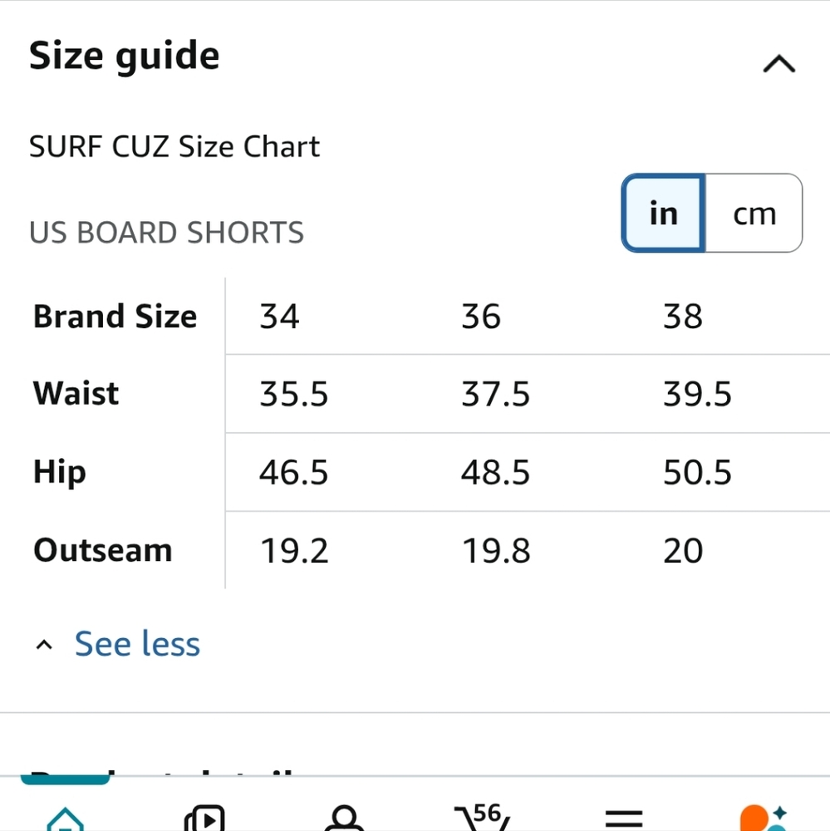
Task: Click the Hip row label
Action: pos(59,472)
